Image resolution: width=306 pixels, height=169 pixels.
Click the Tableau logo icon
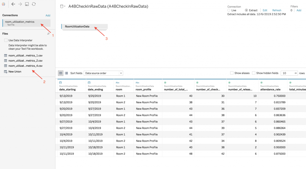click(4, 4)
